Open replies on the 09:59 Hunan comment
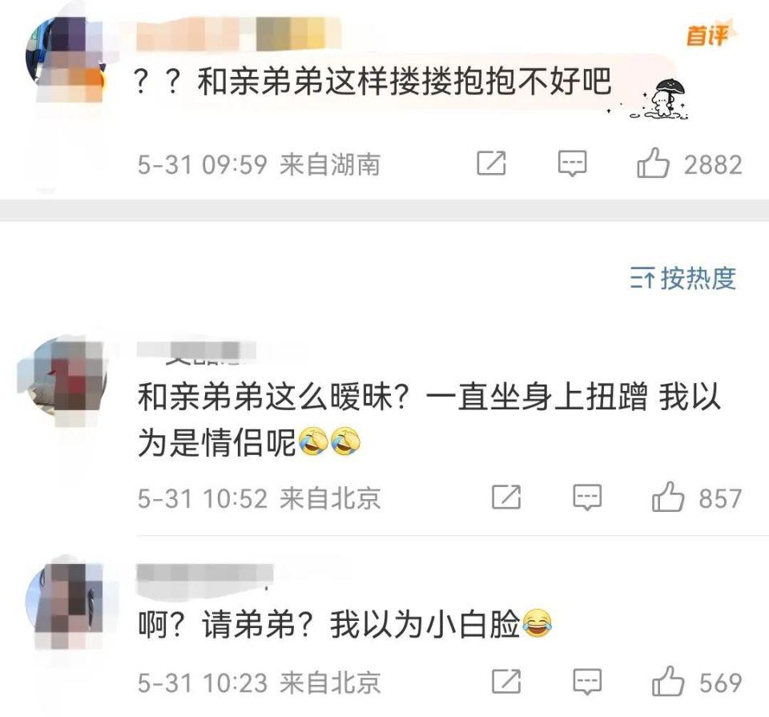This screenshot has height=717, width=769. 572,163
